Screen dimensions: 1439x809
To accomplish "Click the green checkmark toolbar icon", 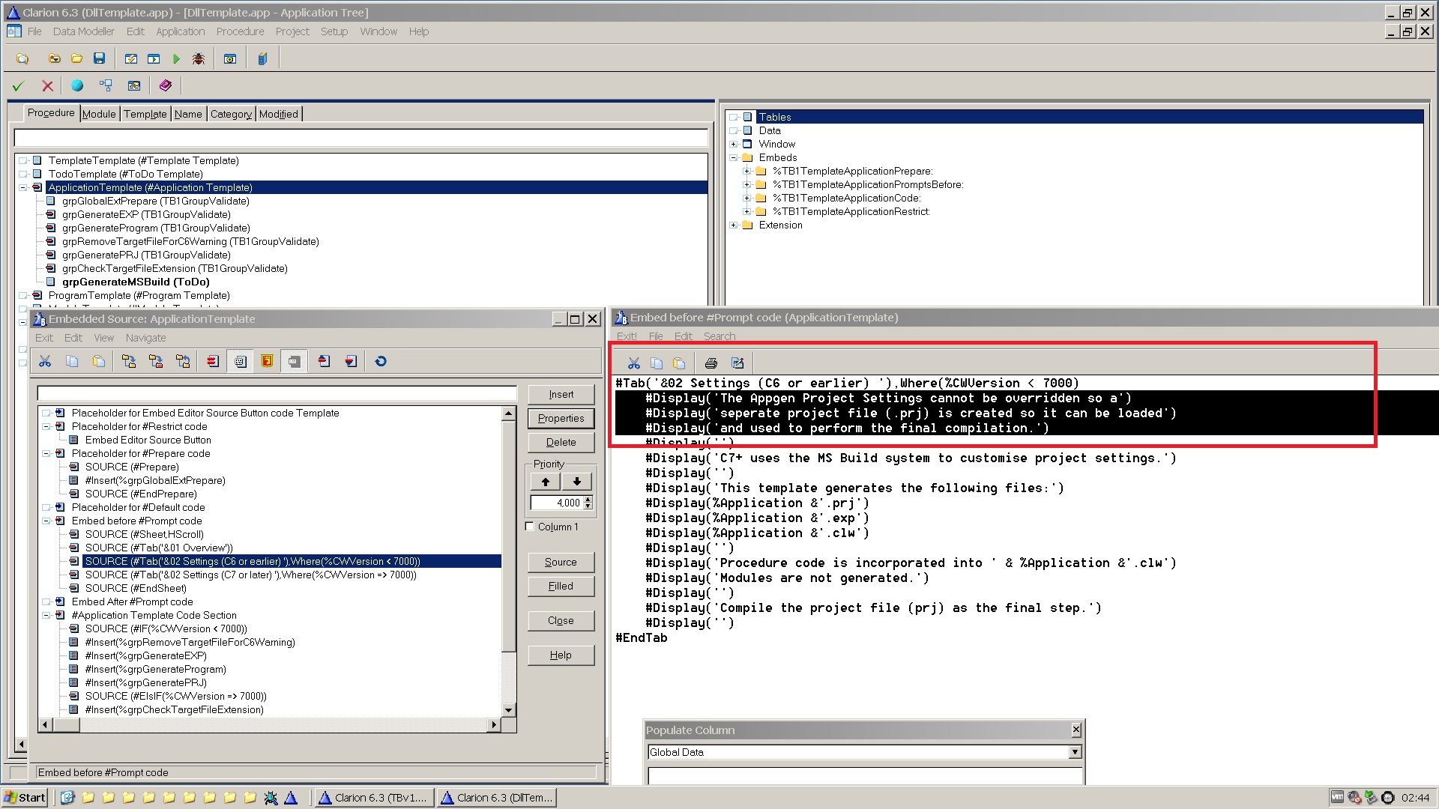I will pos(18,85).
